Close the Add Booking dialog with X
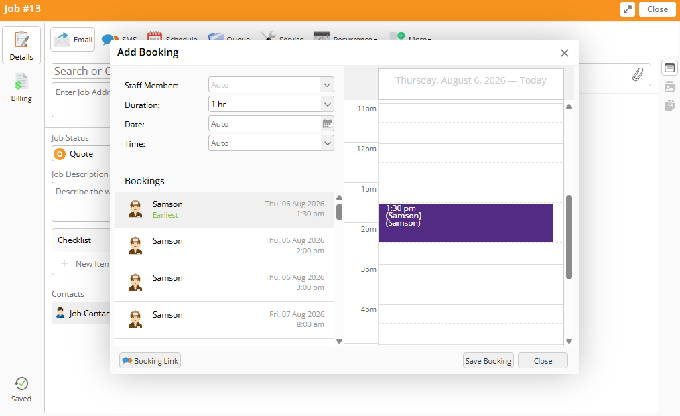This screenshot has width=680, height=416. coord(564,53)
